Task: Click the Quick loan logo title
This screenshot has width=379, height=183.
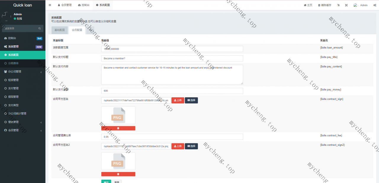Action: 23,5
